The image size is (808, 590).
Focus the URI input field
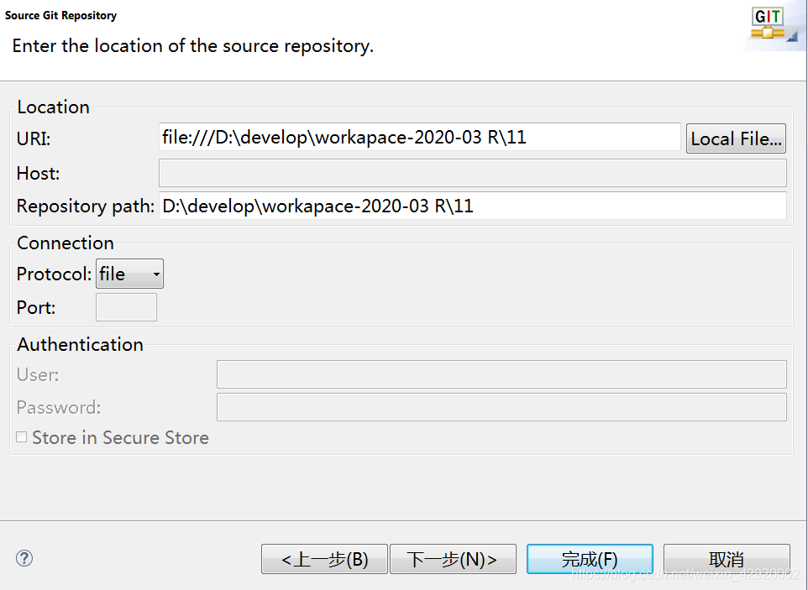[420, 137]
